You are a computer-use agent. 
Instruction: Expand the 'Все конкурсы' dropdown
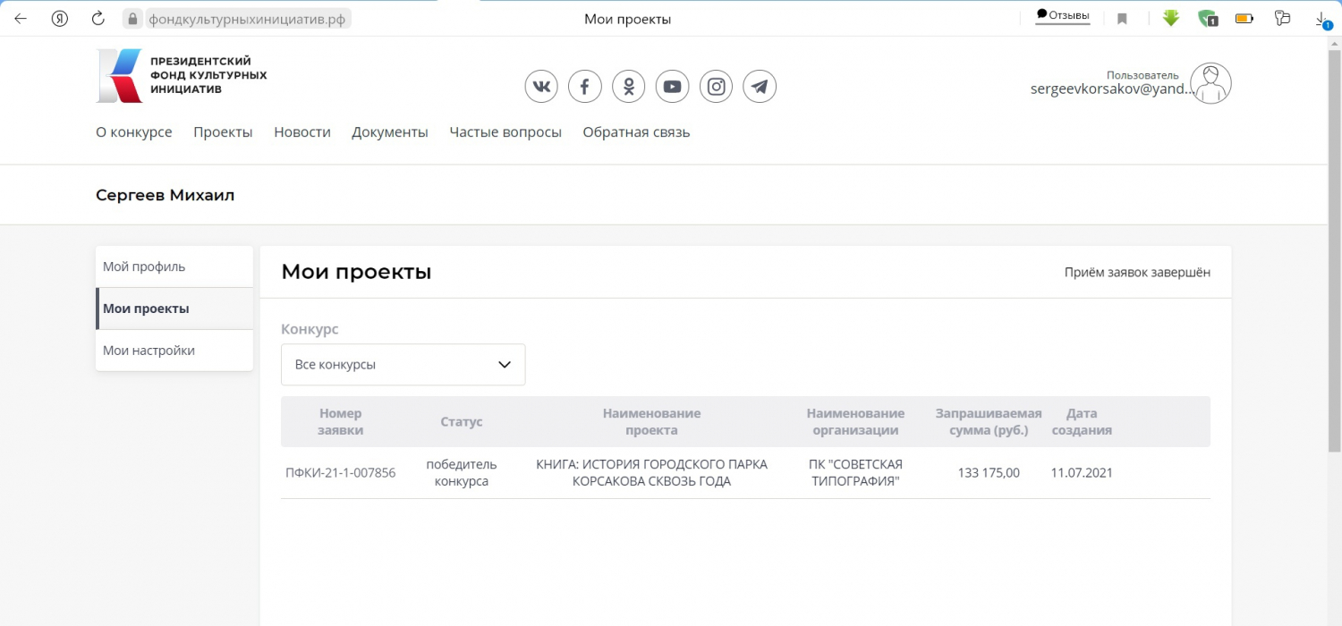click(x=403, y=365)
